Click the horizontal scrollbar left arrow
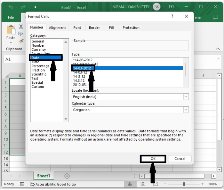 [142, 176]
